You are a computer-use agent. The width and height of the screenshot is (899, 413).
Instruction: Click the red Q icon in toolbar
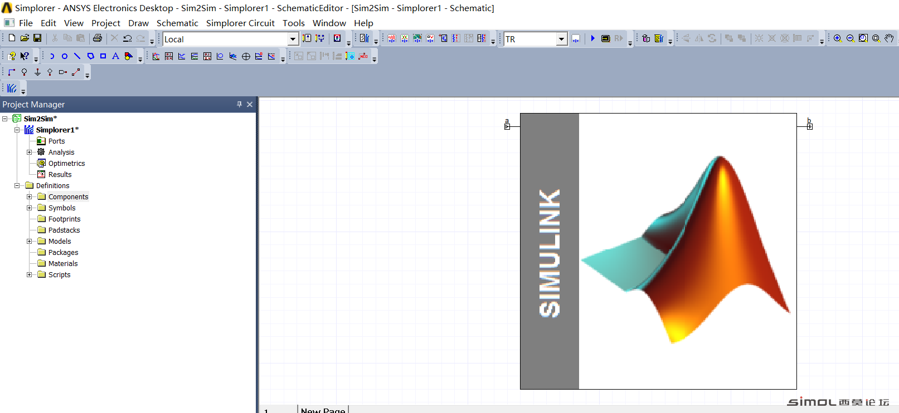point(337,38)
